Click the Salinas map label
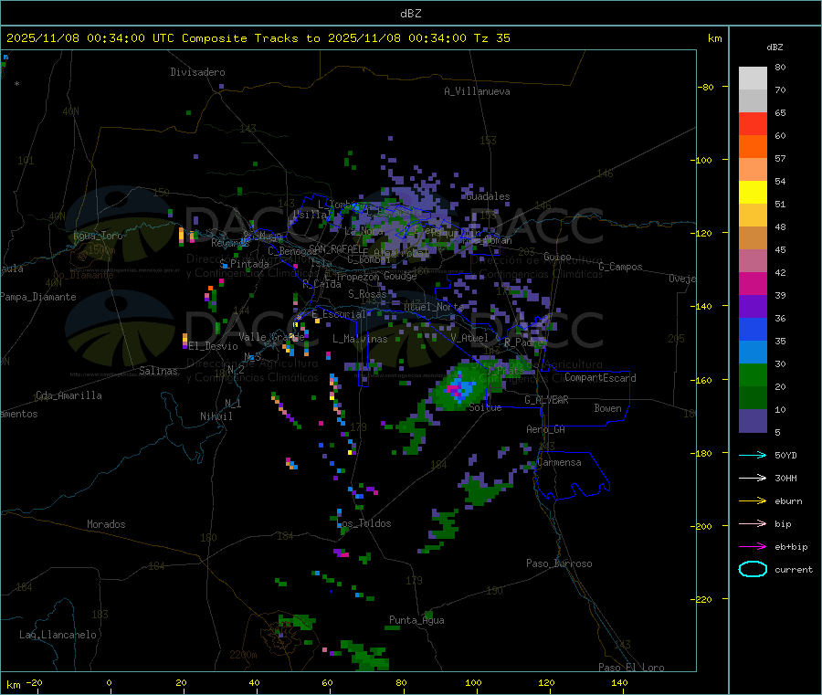This screenshot has width=822, height=695. pyautogui.click(x=158, y=371)
